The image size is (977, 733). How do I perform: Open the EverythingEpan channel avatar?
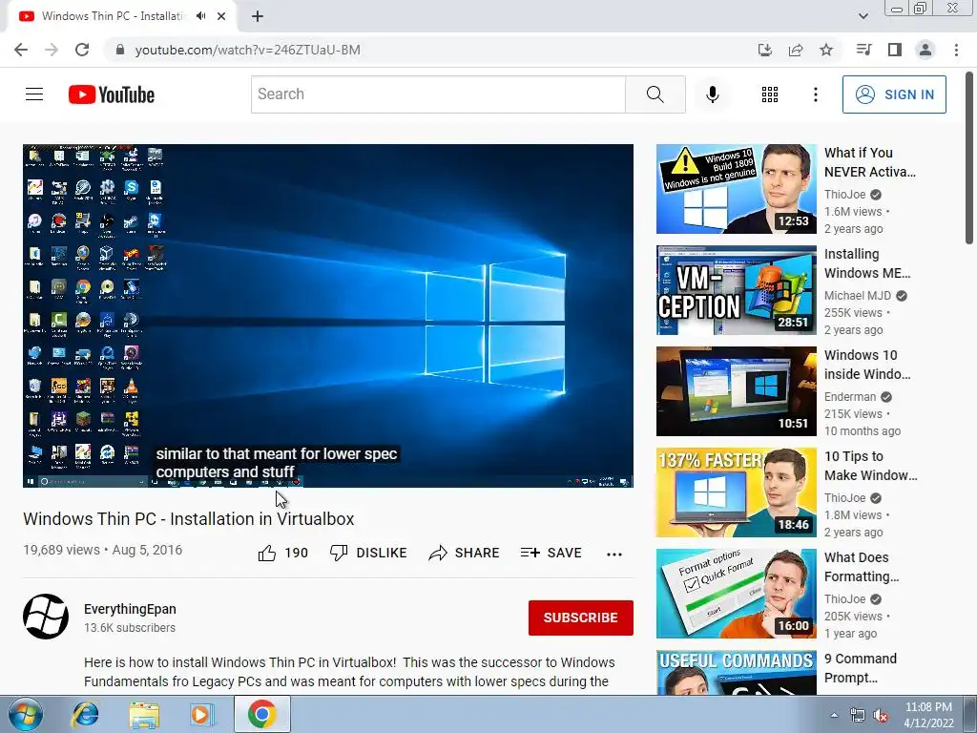click(x=46, y=617)
